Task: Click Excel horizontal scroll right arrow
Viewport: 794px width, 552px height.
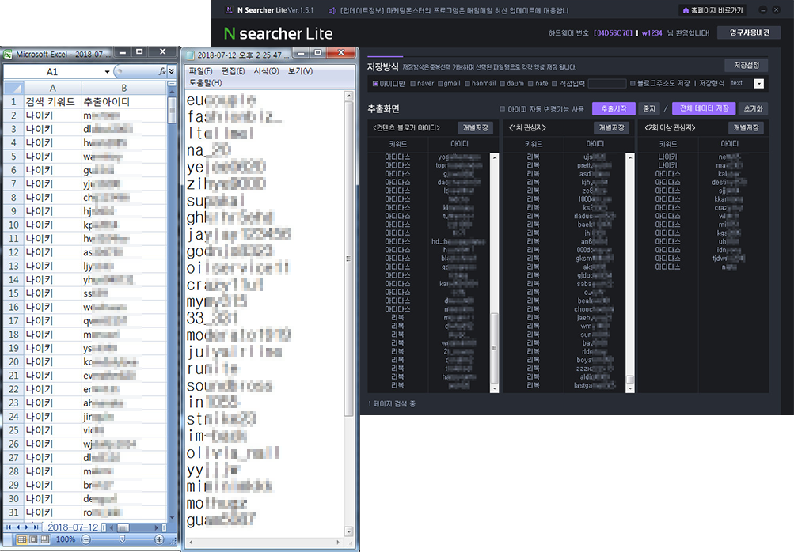Action: pos(157,527)
